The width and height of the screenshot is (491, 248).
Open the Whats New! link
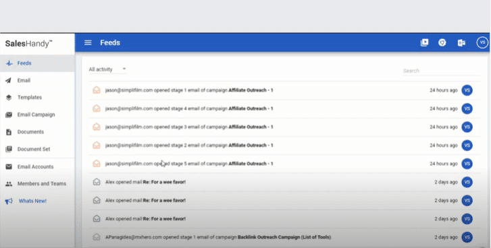tap(32, 201)
